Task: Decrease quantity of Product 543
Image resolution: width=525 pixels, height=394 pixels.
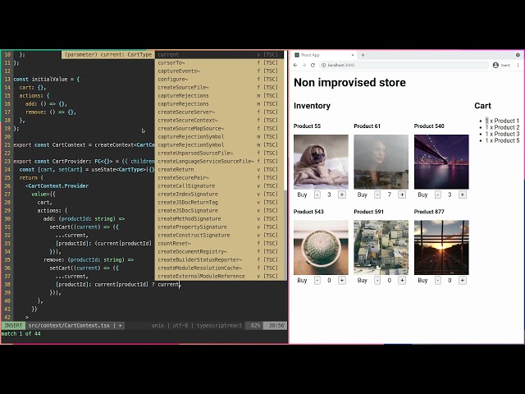Action: point(317,281)
